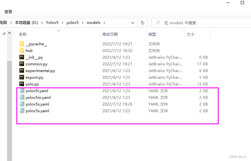Click the refresh button next to address bar
This screenshot has width=251, height=161.
coord(143,23)
